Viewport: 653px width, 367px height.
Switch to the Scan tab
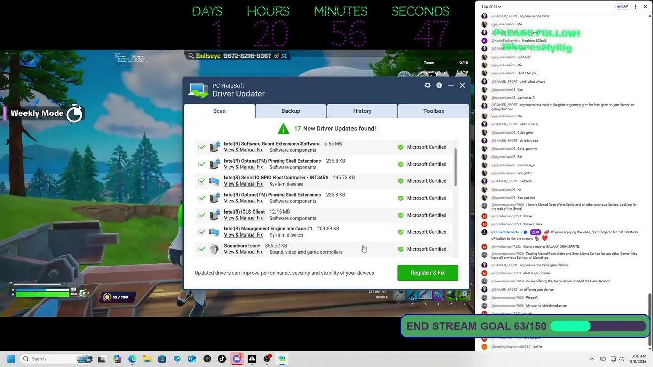coord(219,111)
